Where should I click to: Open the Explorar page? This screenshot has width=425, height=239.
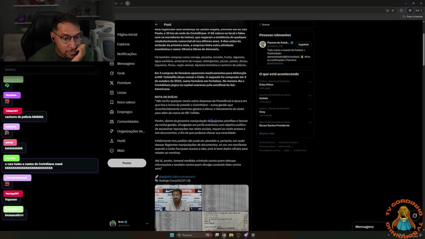[124, 44]
